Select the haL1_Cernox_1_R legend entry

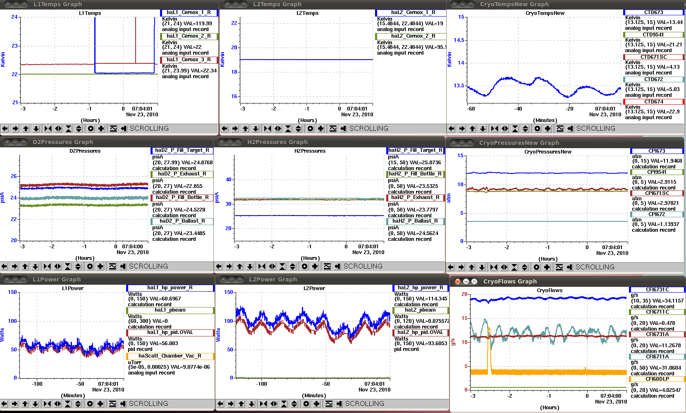189,13
